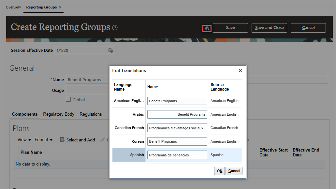
Task: Switch to the Overview tab
Action: pos(13,7)
